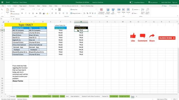Switch to the Insert ribbon tab
Viewport: 179px width, 100px height.
pyautogui.click(x=15, y=6)
